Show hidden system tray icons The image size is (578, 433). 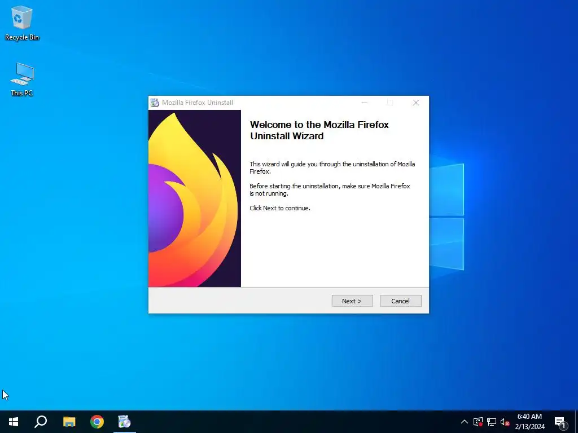pyautogui.click(x=465, y=422)
